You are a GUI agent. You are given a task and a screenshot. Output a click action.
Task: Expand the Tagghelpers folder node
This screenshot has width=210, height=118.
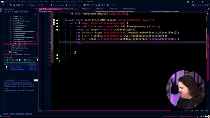7,52
